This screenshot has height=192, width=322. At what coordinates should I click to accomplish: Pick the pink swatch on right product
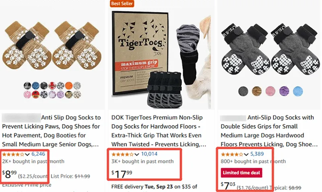pyautogui.click(x=270, y=91)
